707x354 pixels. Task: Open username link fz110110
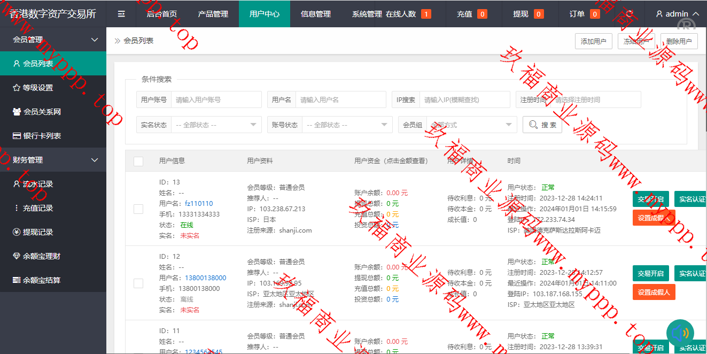(199, 203)
